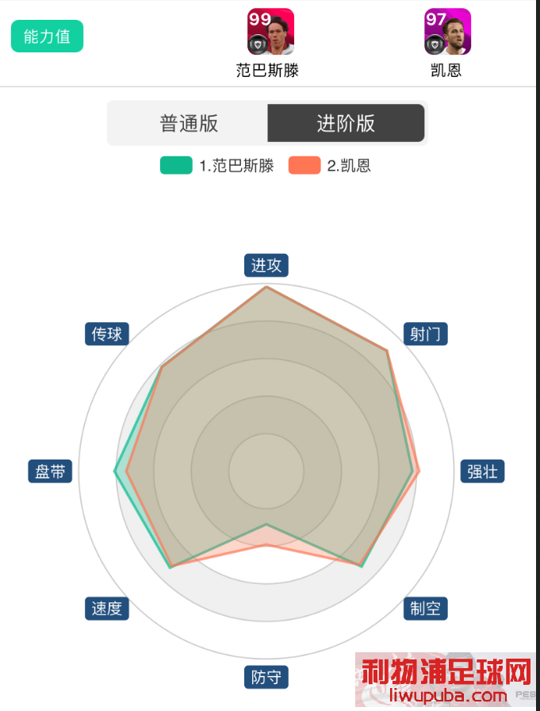This screenshot has width=540, height=711.
Task: Select the 进攻 axis label
Action: pyautogui.click(x=266, y=265)
